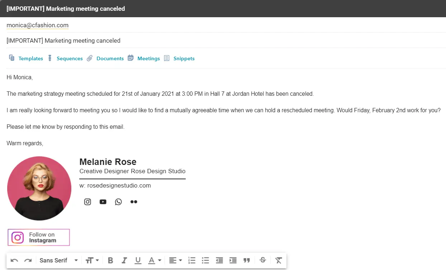
Task: Apply strikethrough formatting
Action: coord(262,260)
